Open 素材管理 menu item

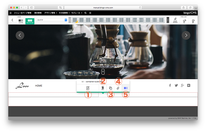coord(38,13)
